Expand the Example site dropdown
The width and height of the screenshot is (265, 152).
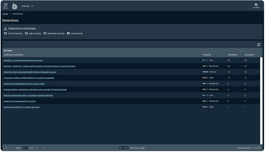click(x=27, y=6)
